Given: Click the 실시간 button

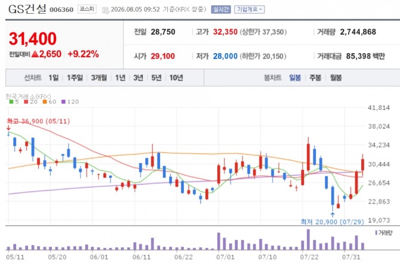Looking at the screenshot, I should tap(221, 10).
